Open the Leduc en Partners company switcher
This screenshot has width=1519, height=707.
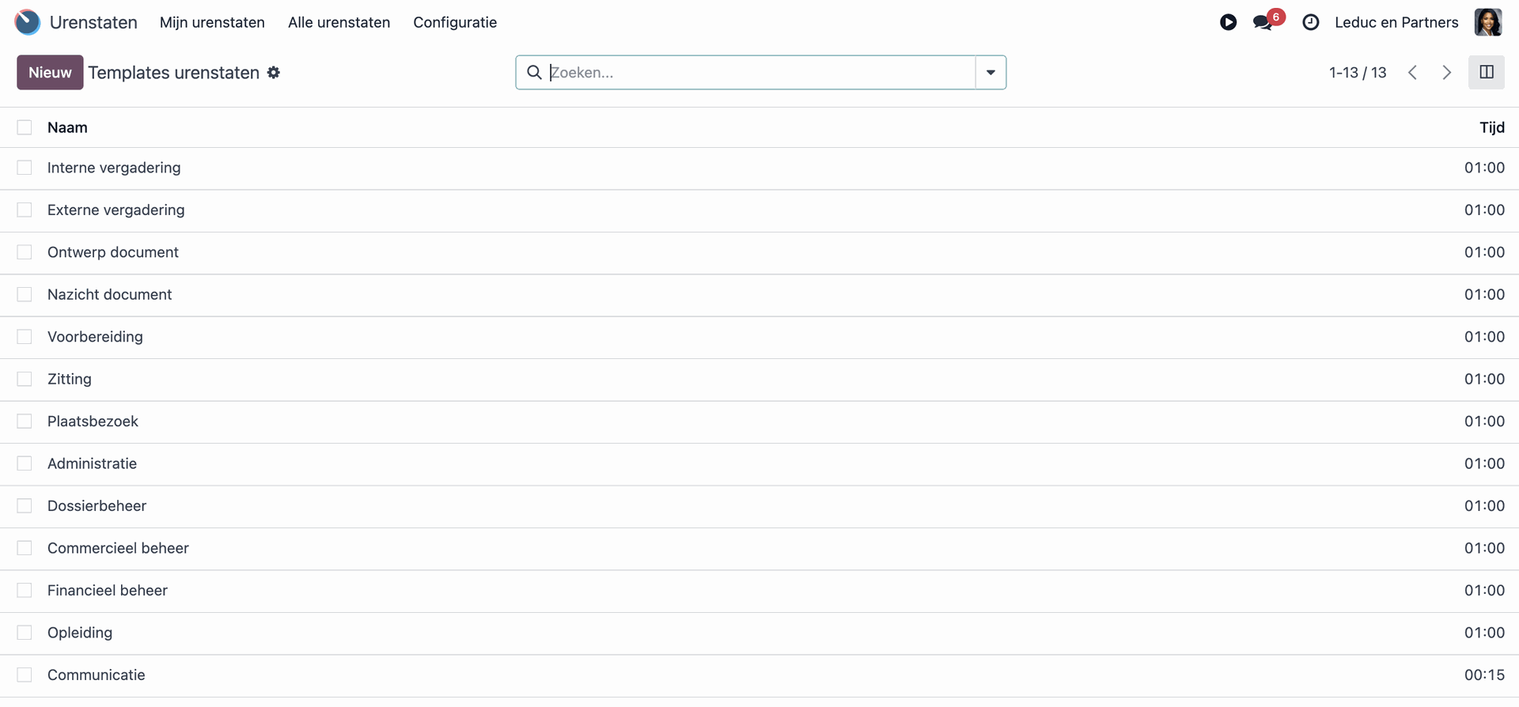click(x=1396, y=22)
